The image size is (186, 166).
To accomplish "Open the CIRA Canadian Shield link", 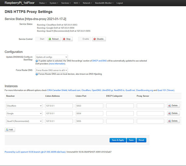I will click(x=57, y=90).
